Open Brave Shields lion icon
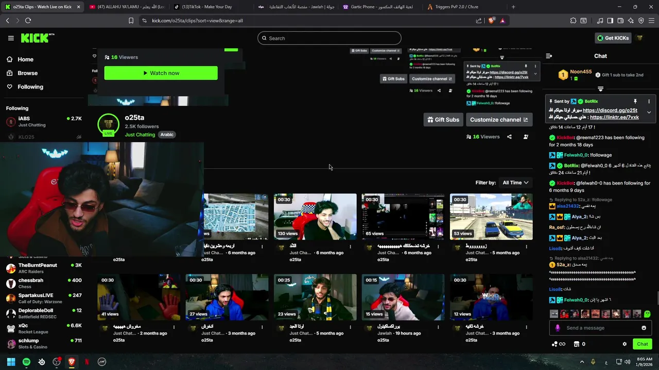 (491, 21)
